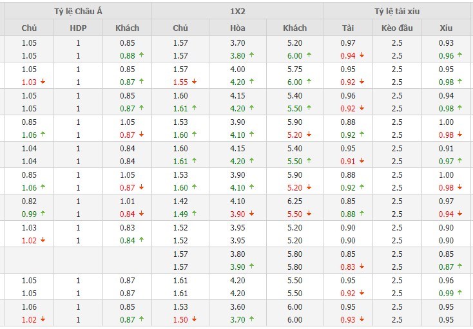Select the red down arrow beside 1.03
The width and height of the screenshot is (473, 329).
[x=43, y=81]
